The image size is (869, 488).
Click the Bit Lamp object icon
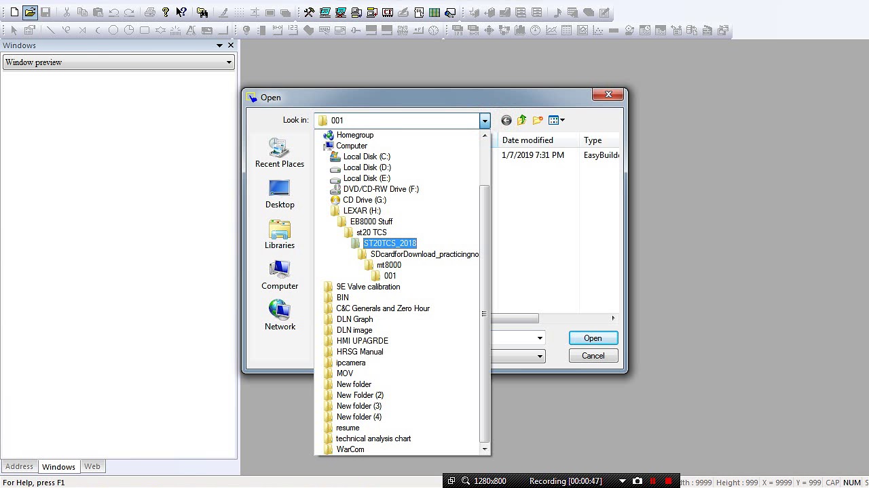246,30
